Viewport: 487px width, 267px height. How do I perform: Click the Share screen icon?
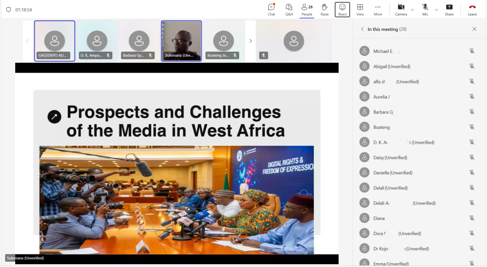click(x=449, y=9)
